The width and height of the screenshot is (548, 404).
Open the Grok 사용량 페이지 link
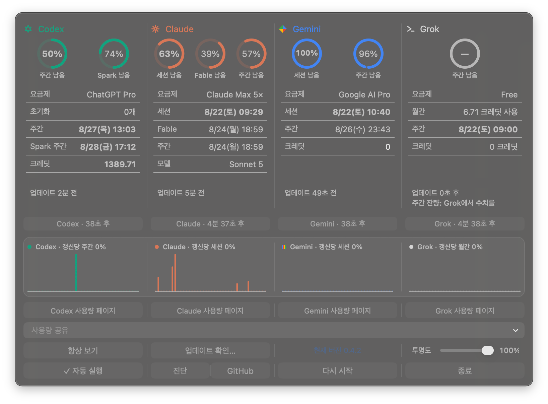[x=465, y=311]
